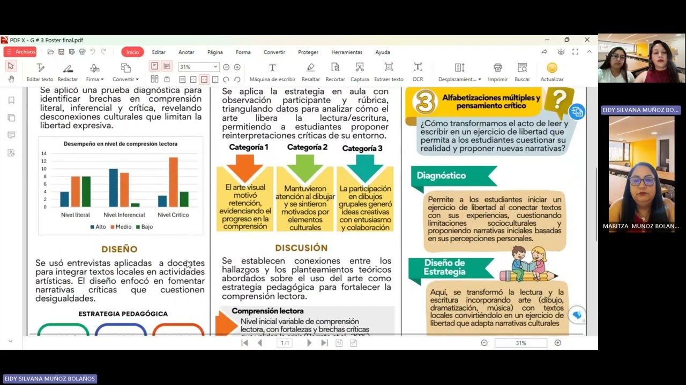The height and width of the screenshot is (385, 686).
Task: Open the page thumbnails side panel
Action: [x=11, y=118]
